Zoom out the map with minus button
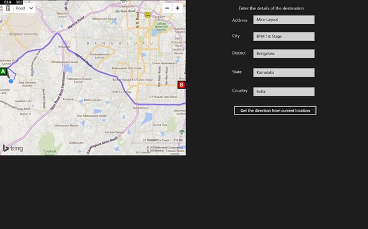 pyautogui.click(x=167, y=8)
